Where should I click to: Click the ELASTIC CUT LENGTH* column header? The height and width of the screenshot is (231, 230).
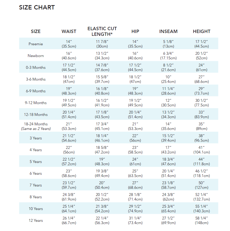102,31
